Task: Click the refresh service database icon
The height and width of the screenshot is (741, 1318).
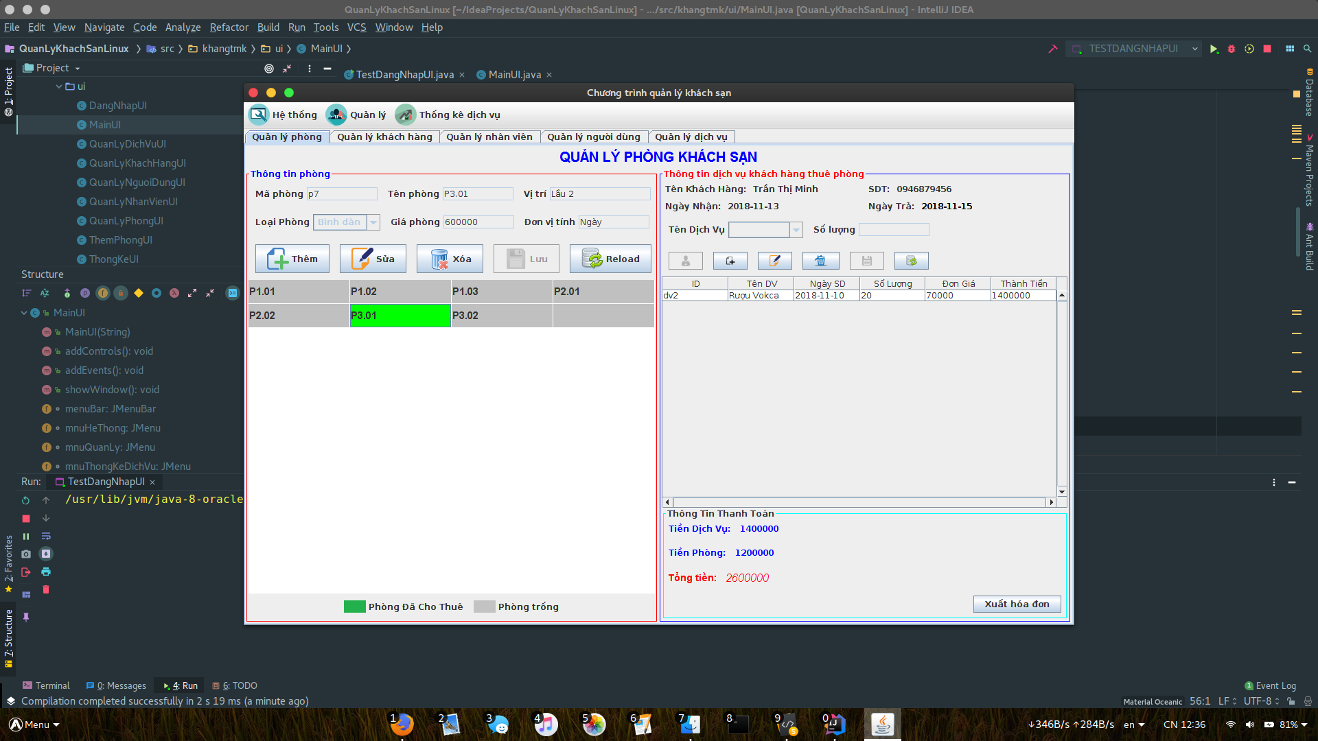Action: (911, 261)
